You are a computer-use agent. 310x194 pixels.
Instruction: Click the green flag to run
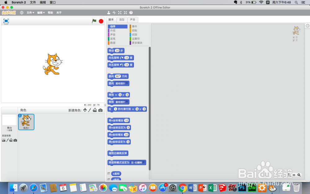point(94,21)
